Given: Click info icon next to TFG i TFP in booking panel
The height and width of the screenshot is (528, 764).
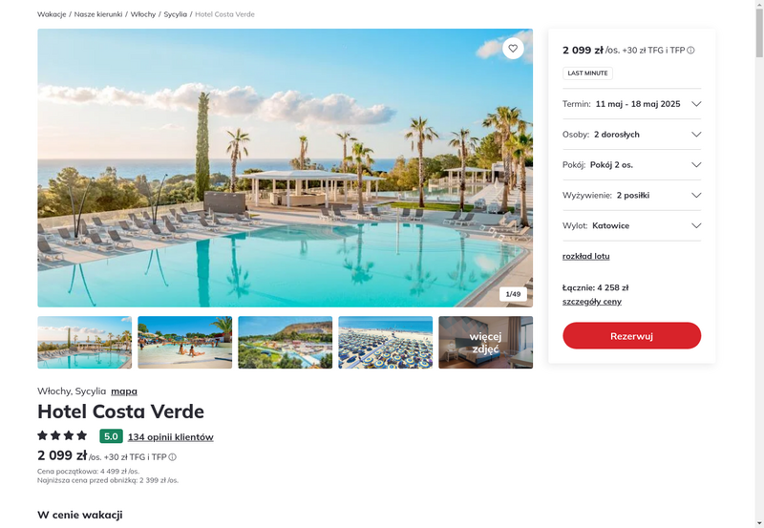Looking at the screenshot, I should point(690,51).
